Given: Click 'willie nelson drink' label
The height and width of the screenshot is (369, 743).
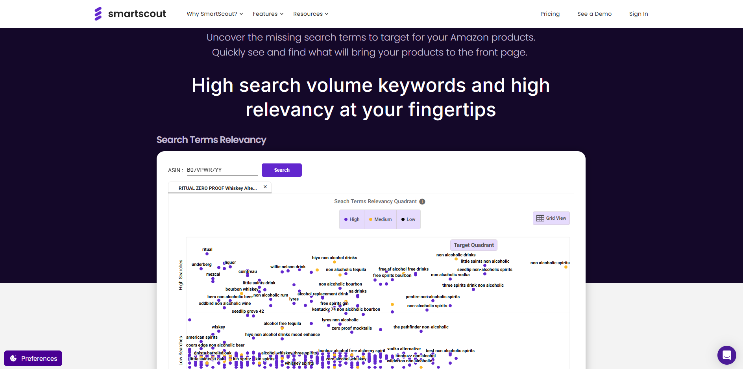Looking at the screenshot, I should pyautogui.click(x=288, y=267).
